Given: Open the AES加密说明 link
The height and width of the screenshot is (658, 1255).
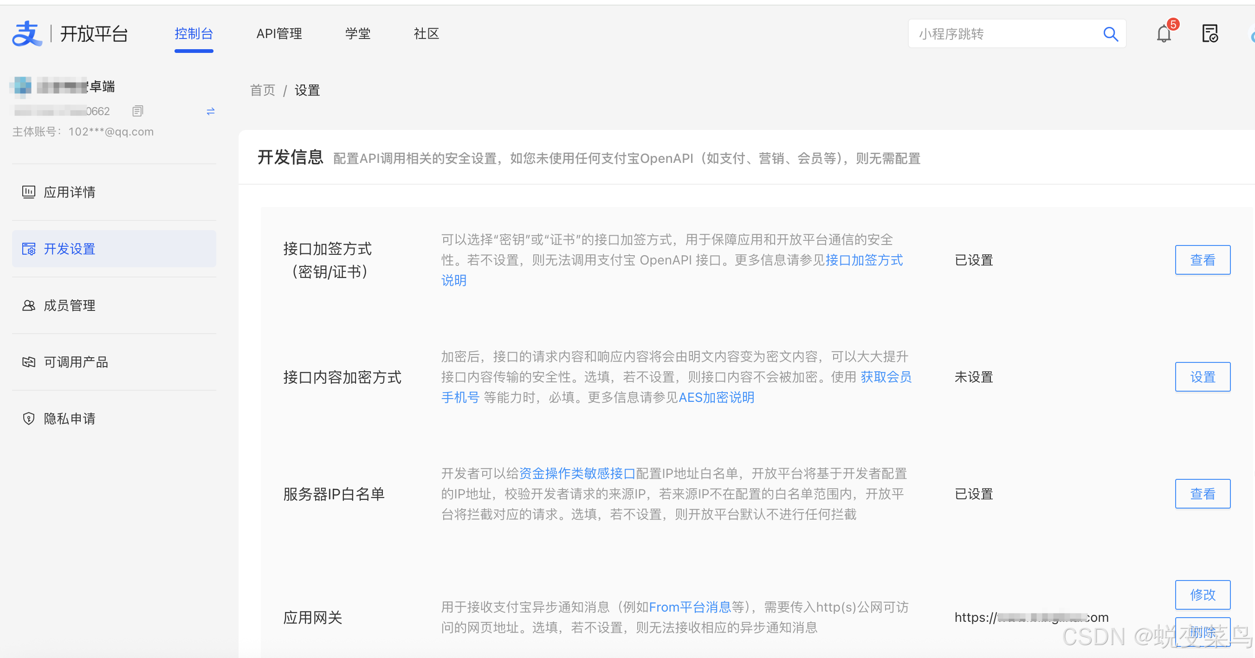Looking at the screenshot, I should click(x=716, y=397).
